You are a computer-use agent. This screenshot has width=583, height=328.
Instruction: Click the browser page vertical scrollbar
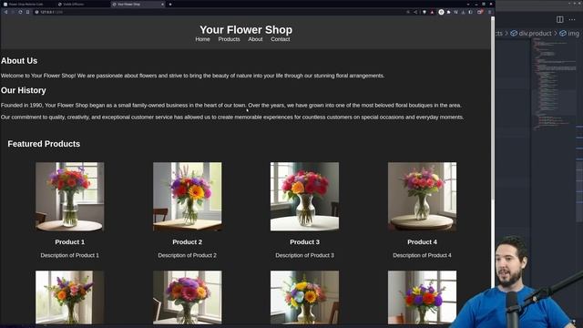click(x=493, y=108)
